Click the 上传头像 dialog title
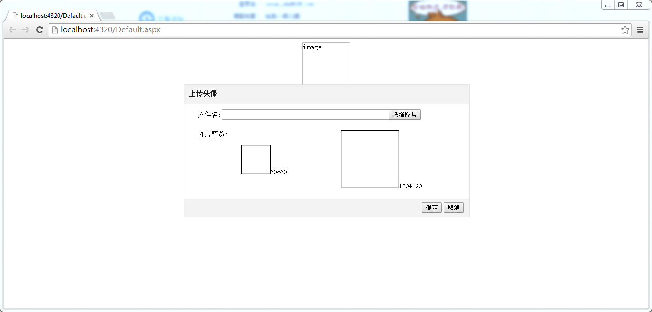 point(203,93)
